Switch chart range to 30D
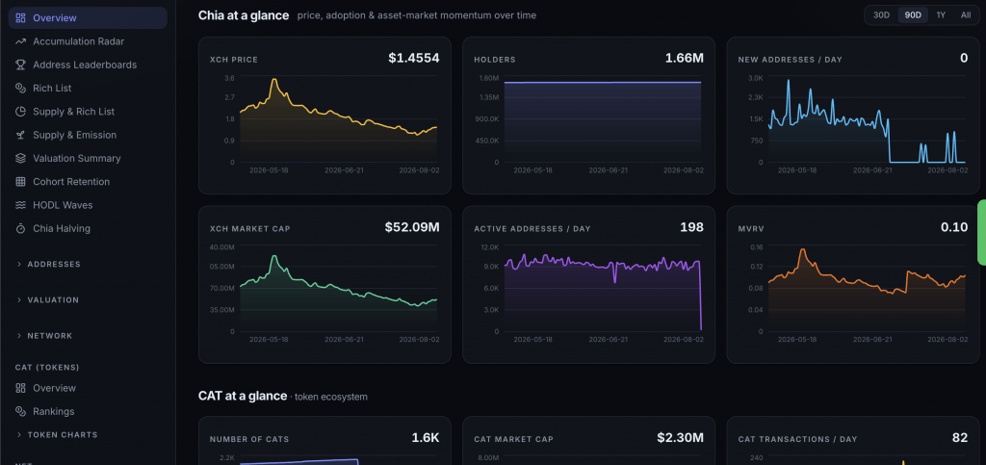Viewport: 986px width, 465px height. (882, 15)
